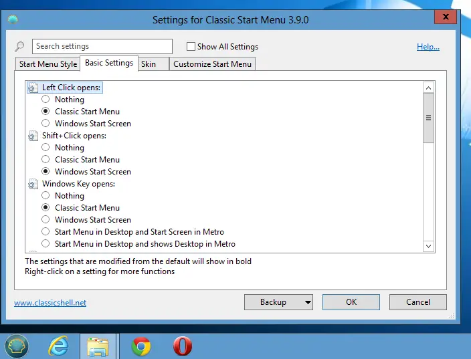
Task: Launch Google Chrome from the taskbar
Action: point(141,346)
